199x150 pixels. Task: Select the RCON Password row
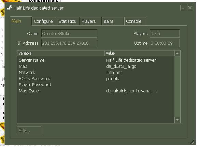point(96,79)
